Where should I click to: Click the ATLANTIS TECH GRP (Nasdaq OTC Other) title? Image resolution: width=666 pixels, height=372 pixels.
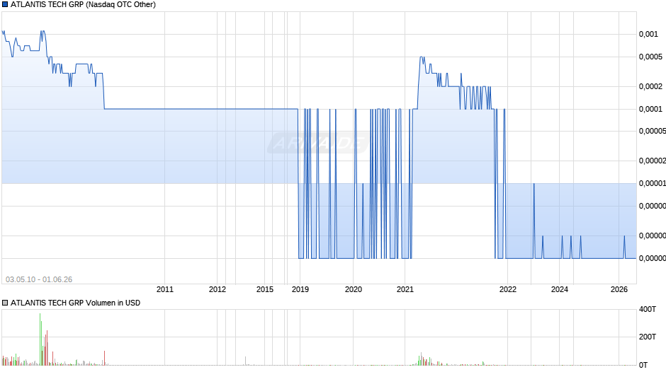click(83, 5)
